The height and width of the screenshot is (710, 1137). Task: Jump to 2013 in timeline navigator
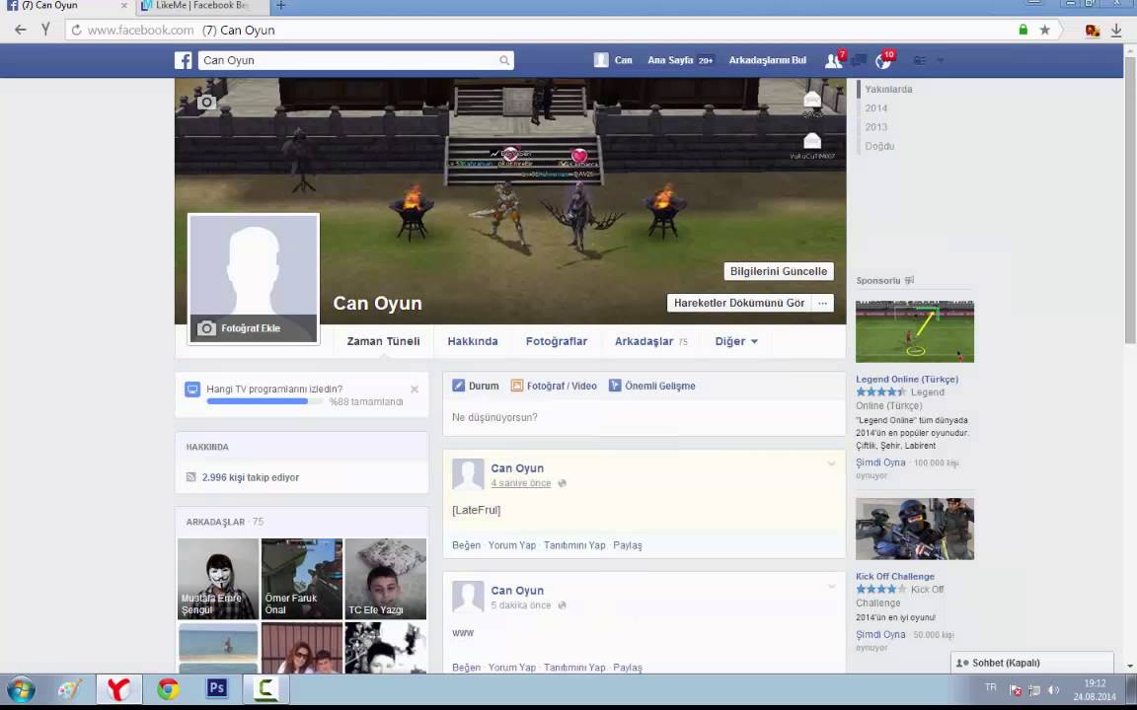[x=875, y=127]
